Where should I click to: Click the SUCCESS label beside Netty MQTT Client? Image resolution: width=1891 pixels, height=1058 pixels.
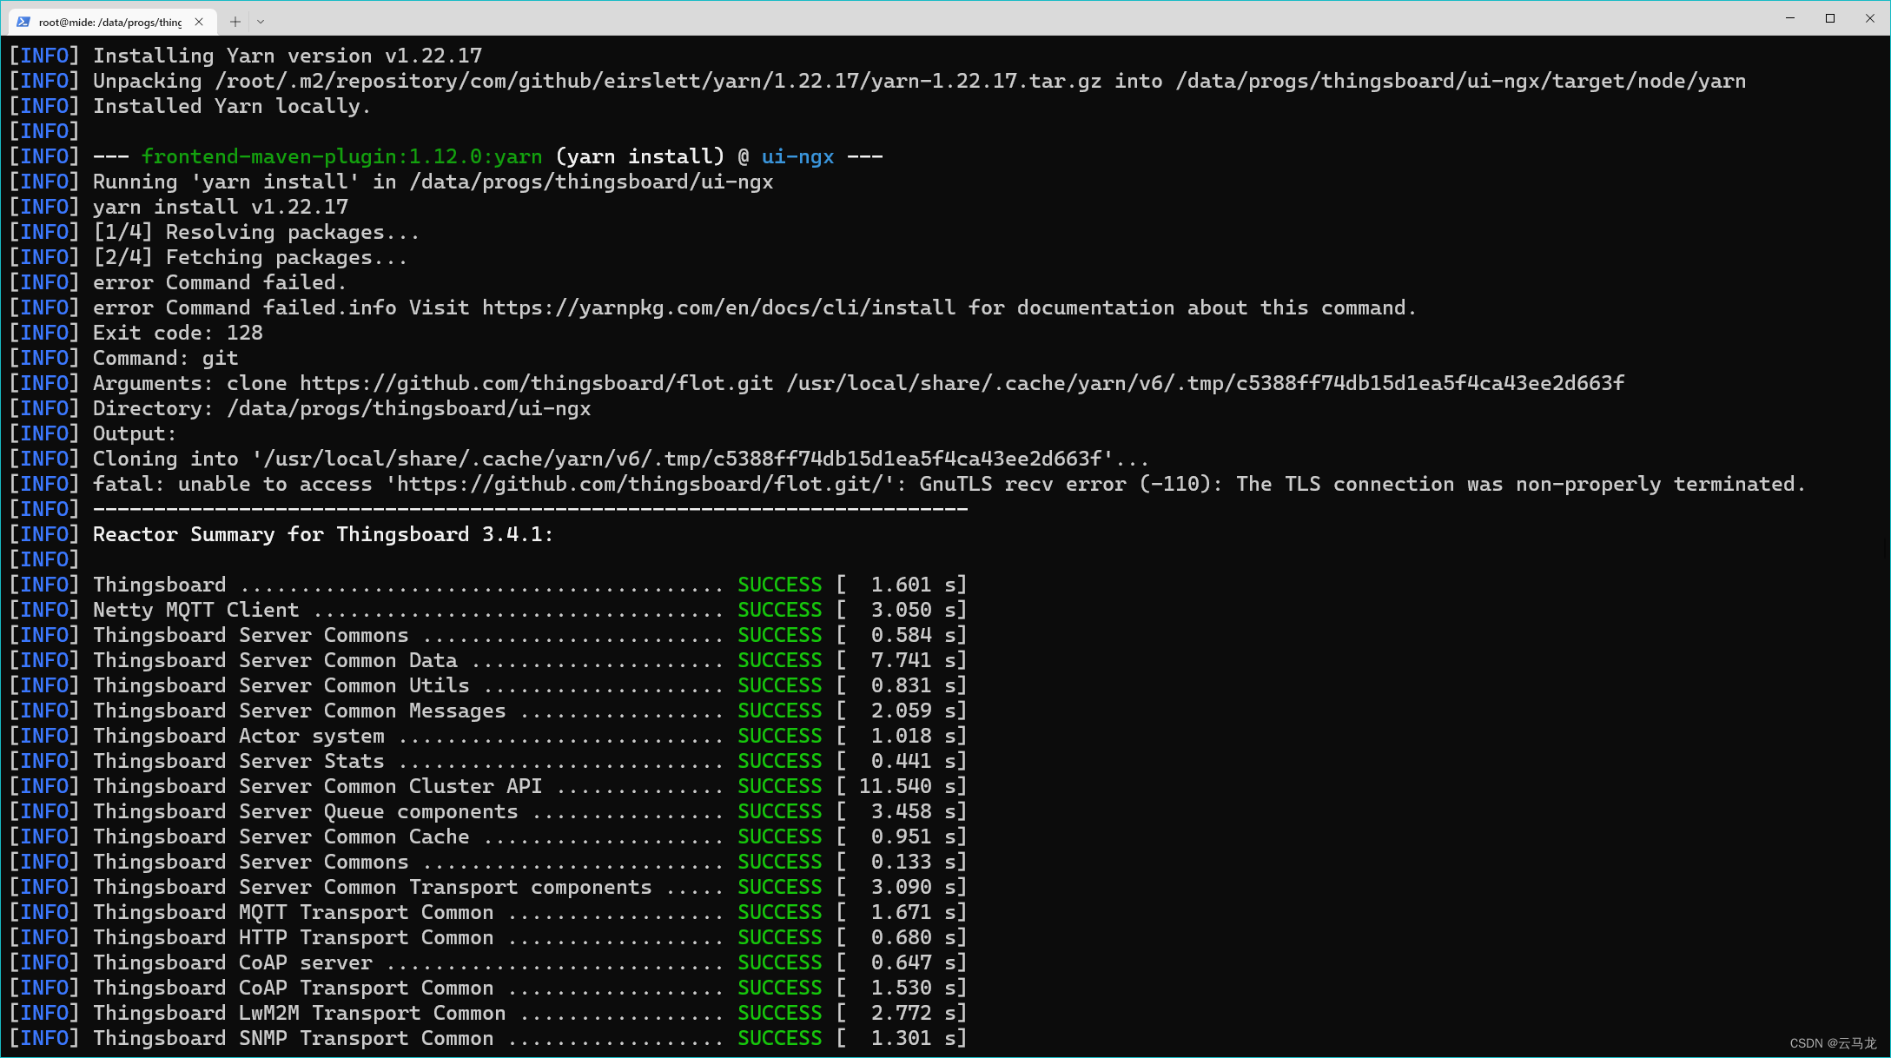(x=778, y=609)
